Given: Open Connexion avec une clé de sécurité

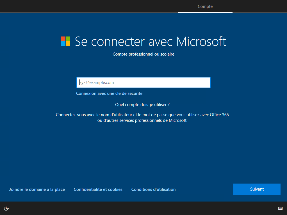Looking at the screenshot, I should pos(109,93).
